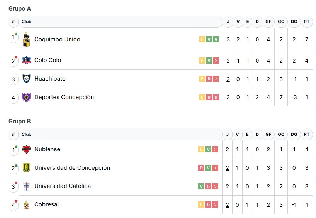This screenshot has width=316, height=218.
Task: Click the Universidad de Concepción crest
Action: click(x=26, y=168)
